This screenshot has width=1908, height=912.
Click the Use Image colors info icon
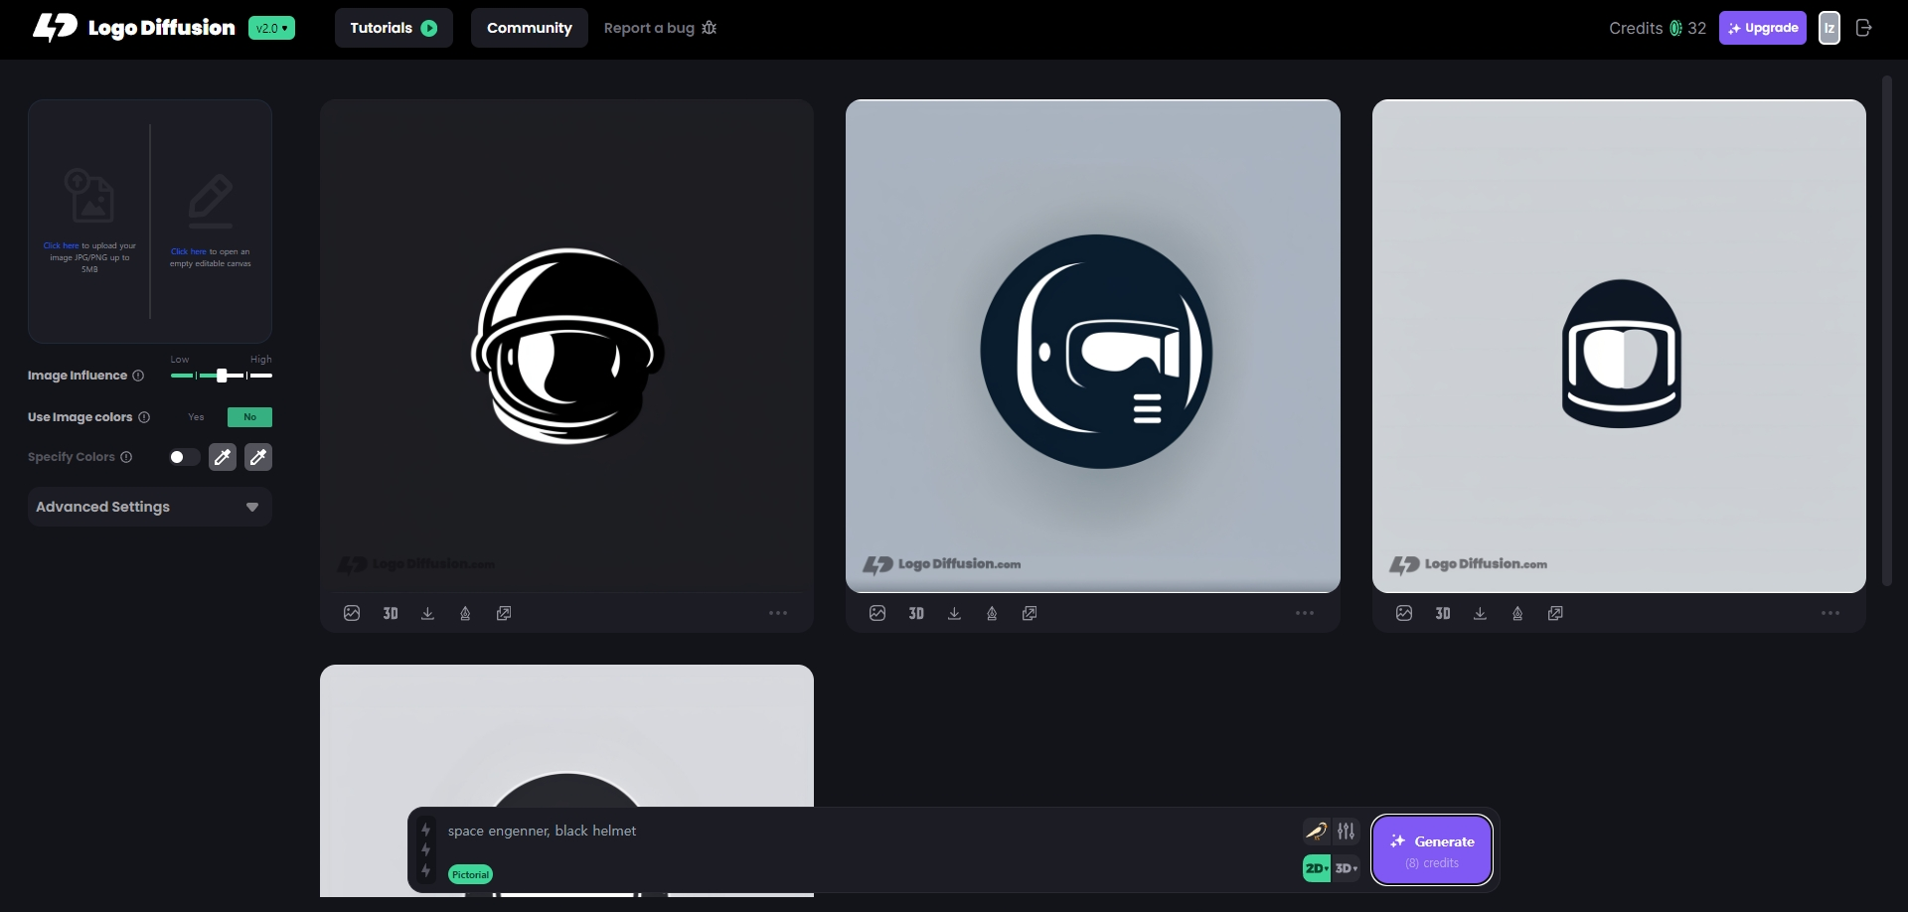click(x=144, y=417)
